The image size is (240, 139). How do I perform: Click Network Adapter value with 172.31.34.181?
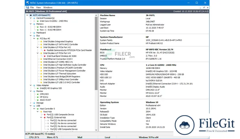(169, 84)
